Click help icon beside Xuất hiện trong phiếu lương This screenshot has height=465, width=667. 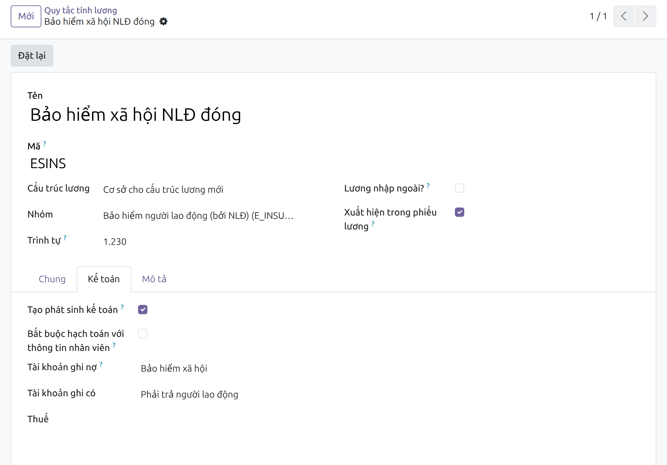coord(373,224)
